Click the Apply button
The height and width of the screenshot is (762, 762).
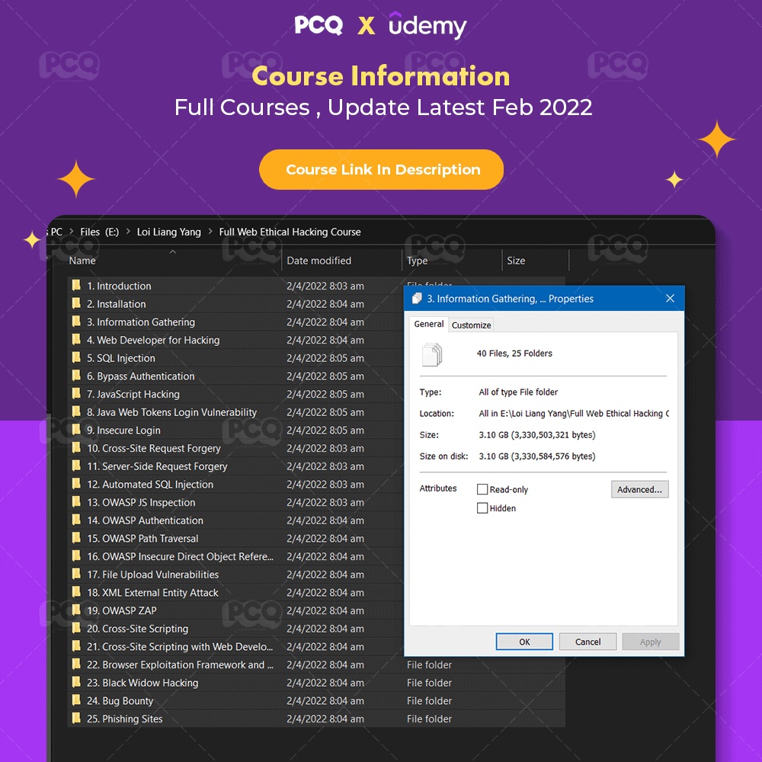650,642
